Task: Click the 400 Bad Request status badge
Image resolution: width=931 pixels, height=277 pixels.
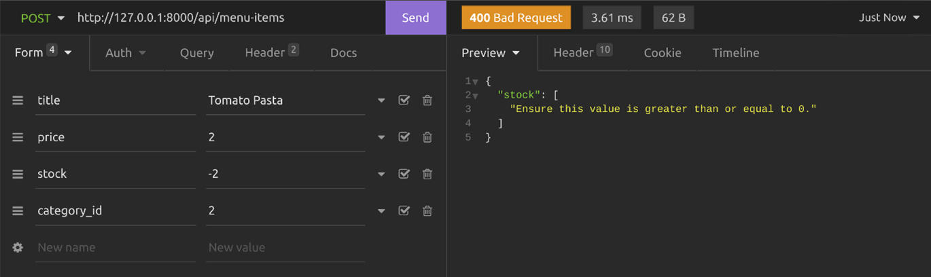Action: 516,18
